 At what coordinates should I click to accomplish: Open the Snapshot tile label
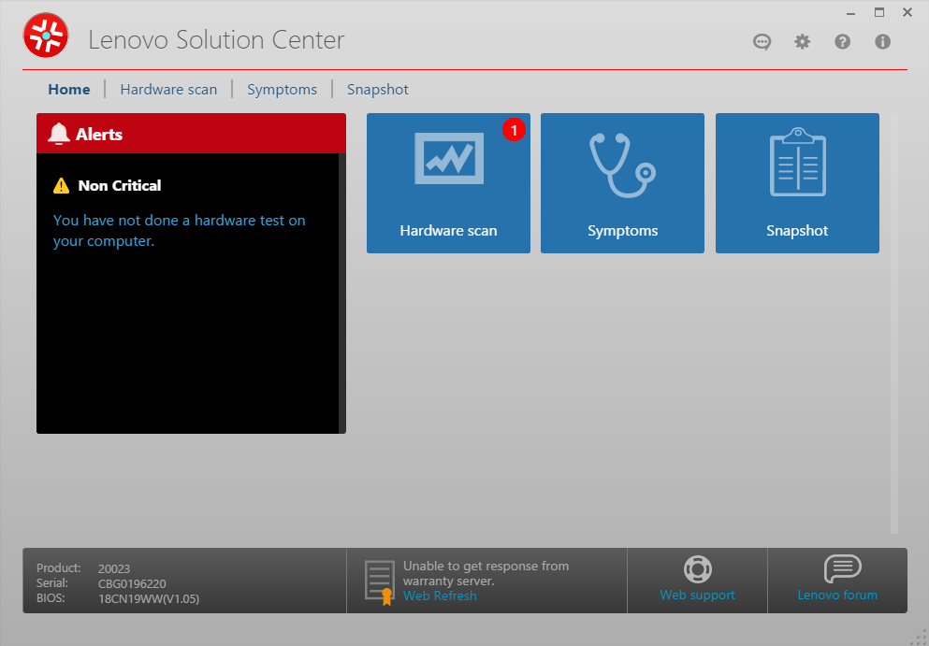pyautogui.click(x=797, y=231)
